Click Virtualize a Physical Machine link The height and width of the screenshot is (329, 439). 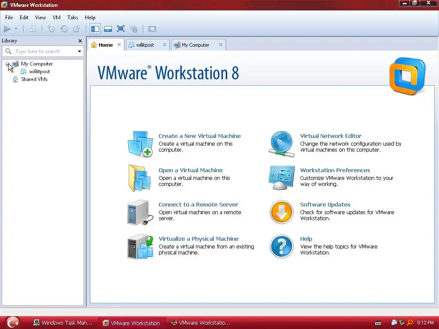click(x=198, y=239)
